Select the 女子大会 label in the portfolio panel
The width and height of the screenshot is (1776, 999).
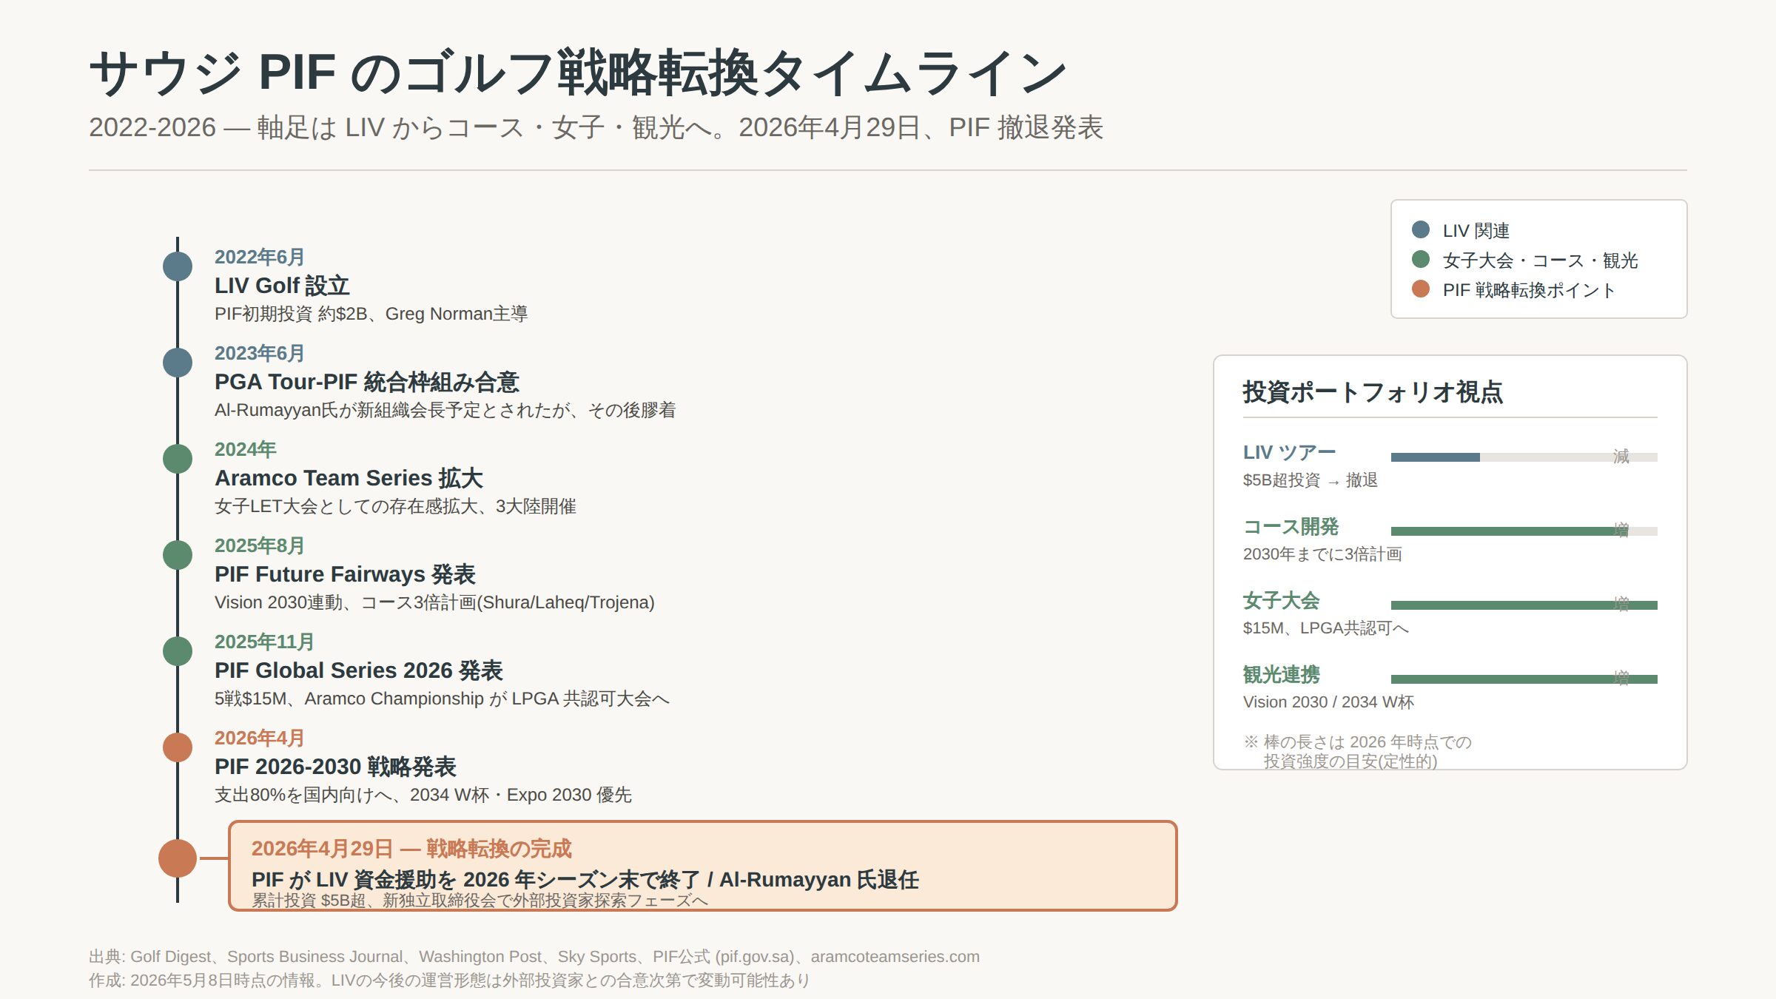1282,600
